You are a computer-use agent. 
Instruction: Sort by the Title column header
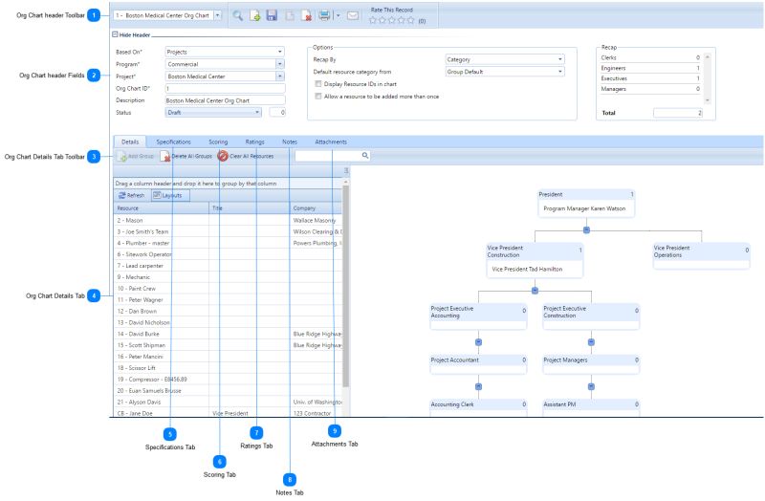click(250, 208)
